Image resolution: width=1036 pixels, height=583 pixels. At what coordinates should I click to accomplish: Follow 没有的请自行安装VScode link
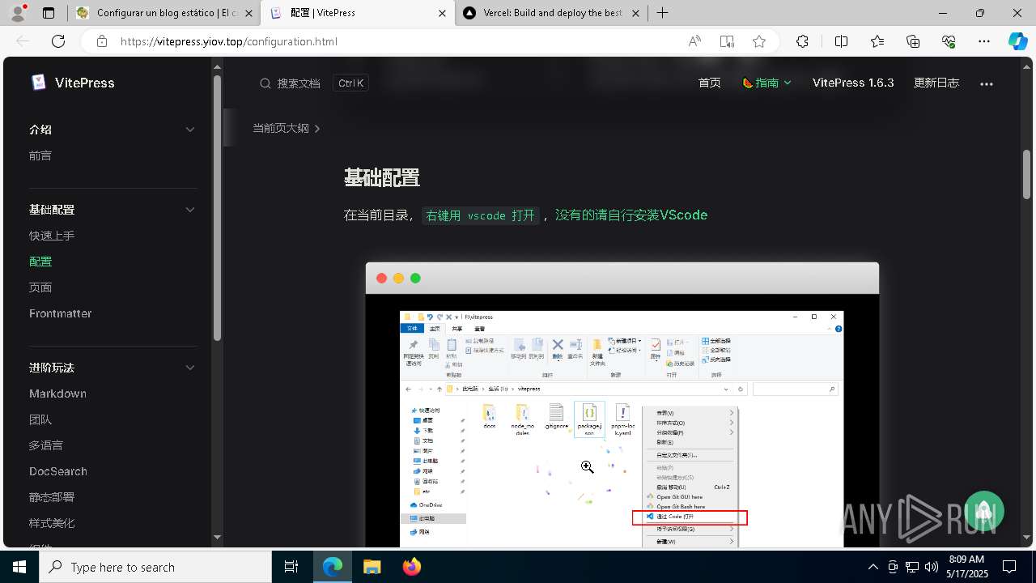coord(631,215)
